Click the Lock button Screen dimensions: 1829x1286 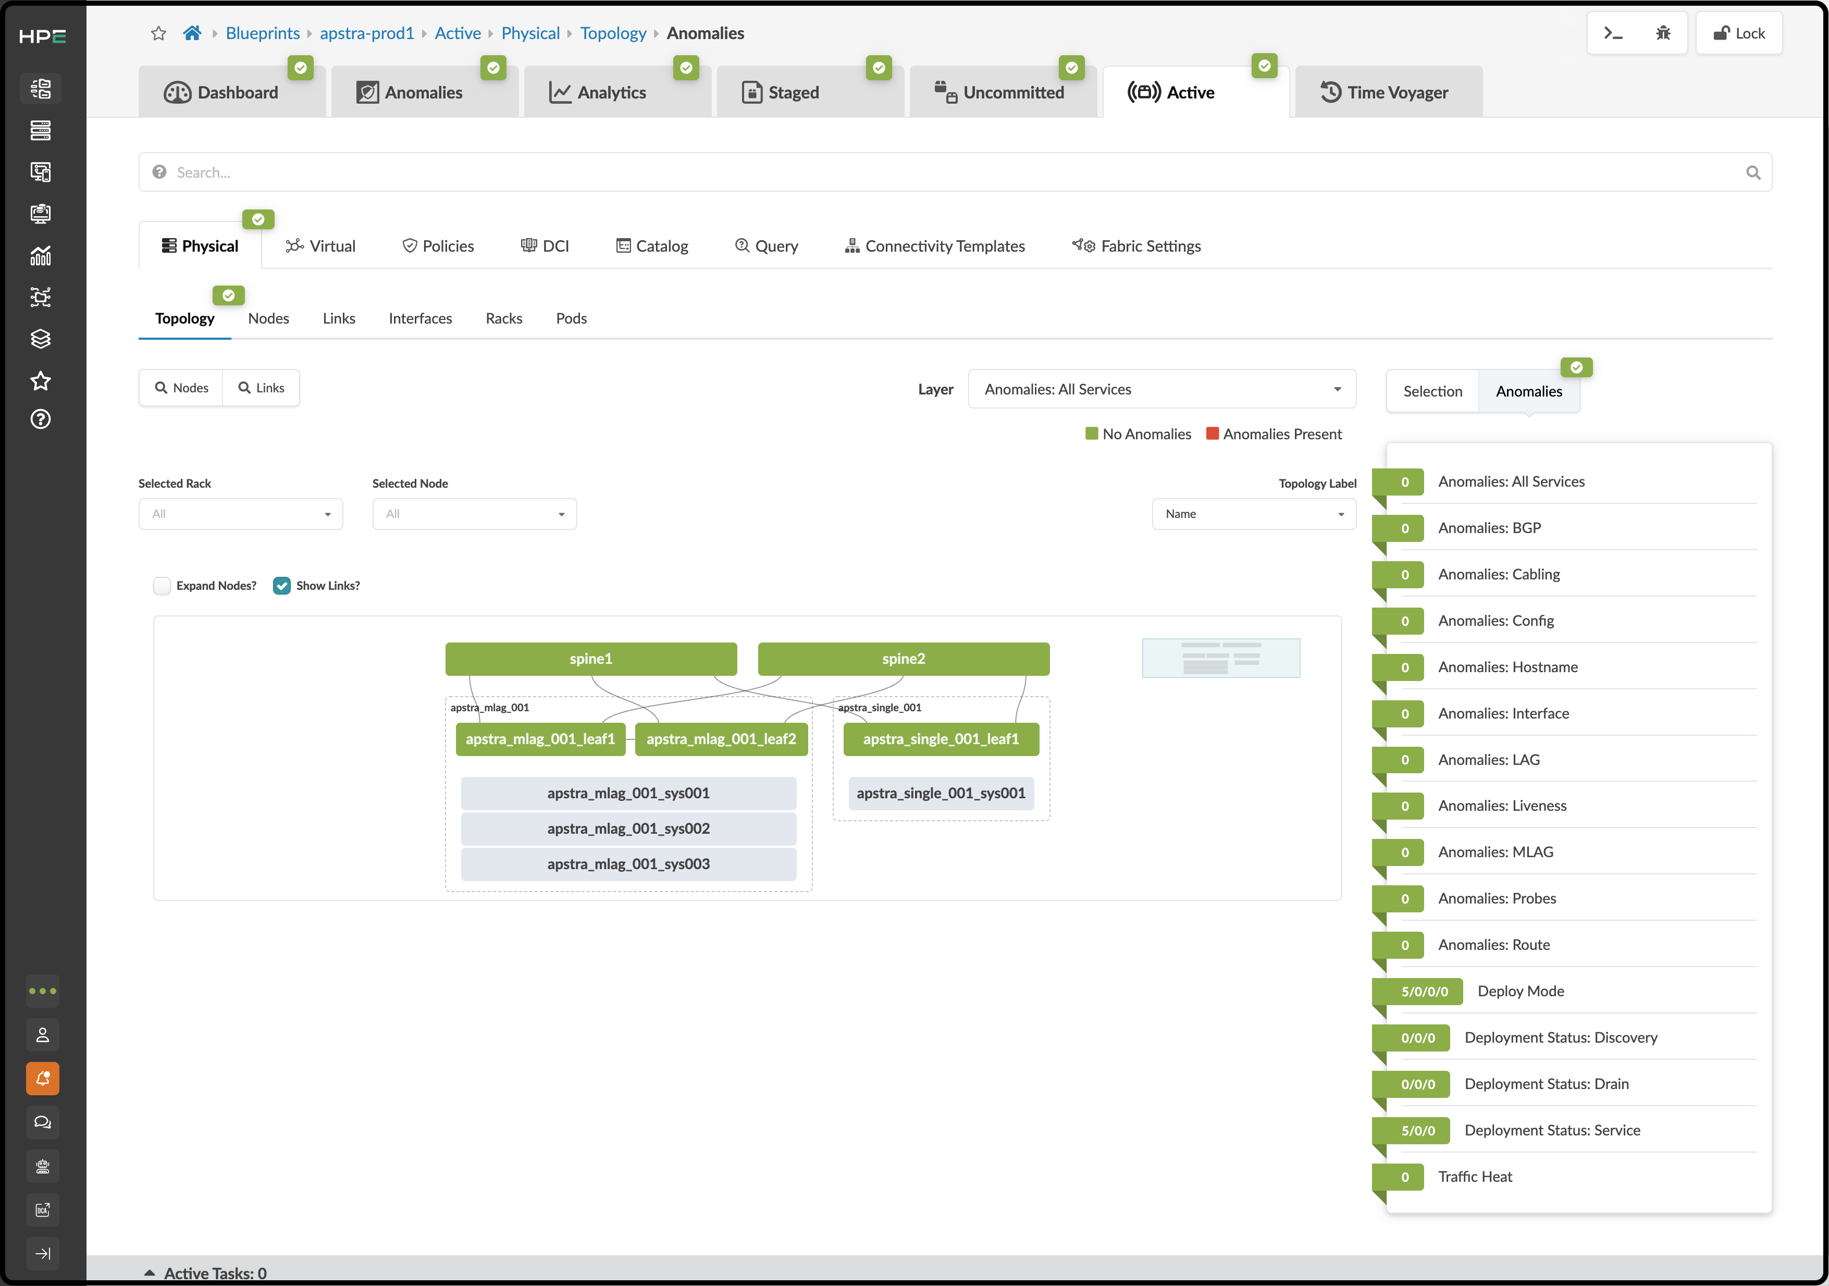pos(1739,33)
